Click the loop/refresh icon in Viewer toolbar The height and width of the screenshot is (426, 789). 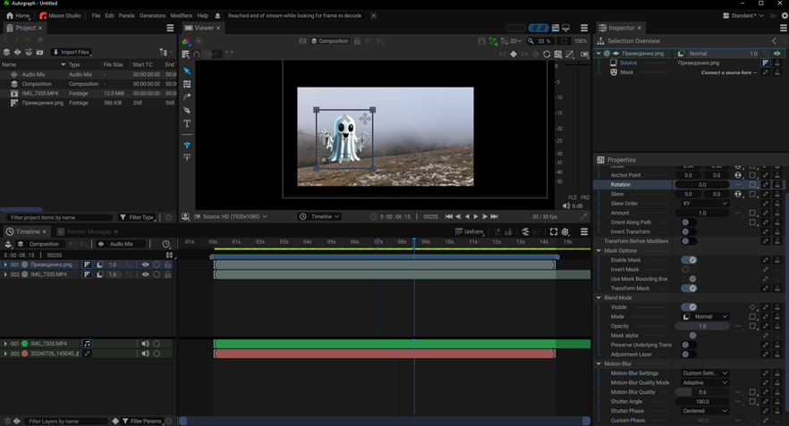[x=547, y=54]
